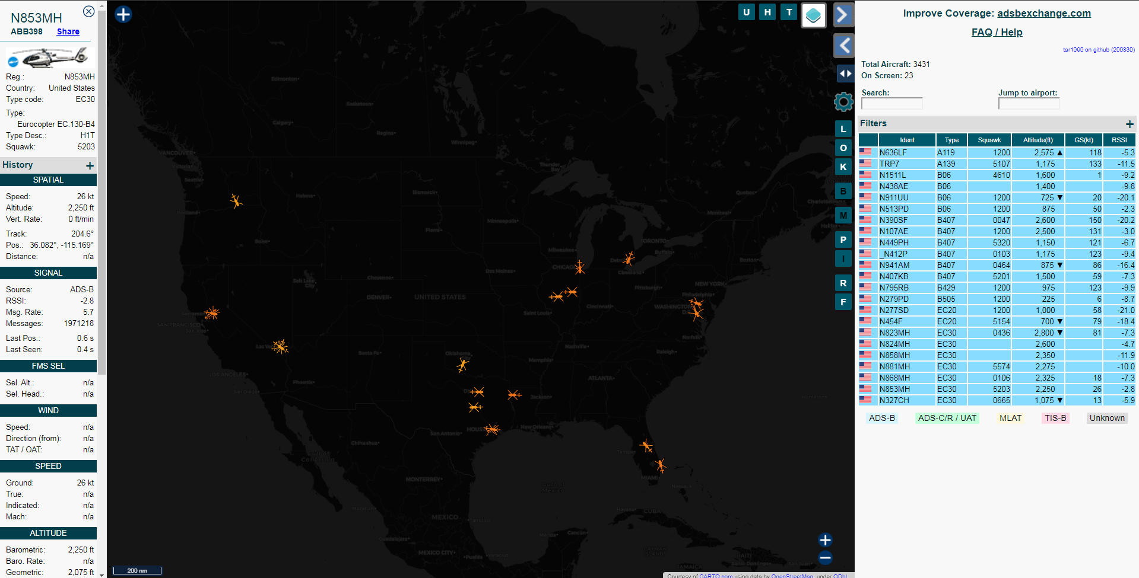Click the Unknown legend swatch
This screenshot has width=1139, height=578.
[1107, 418]
